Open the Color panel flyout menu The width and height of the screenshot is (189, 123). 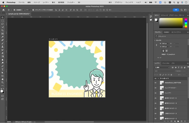click(x=188, y=15)
